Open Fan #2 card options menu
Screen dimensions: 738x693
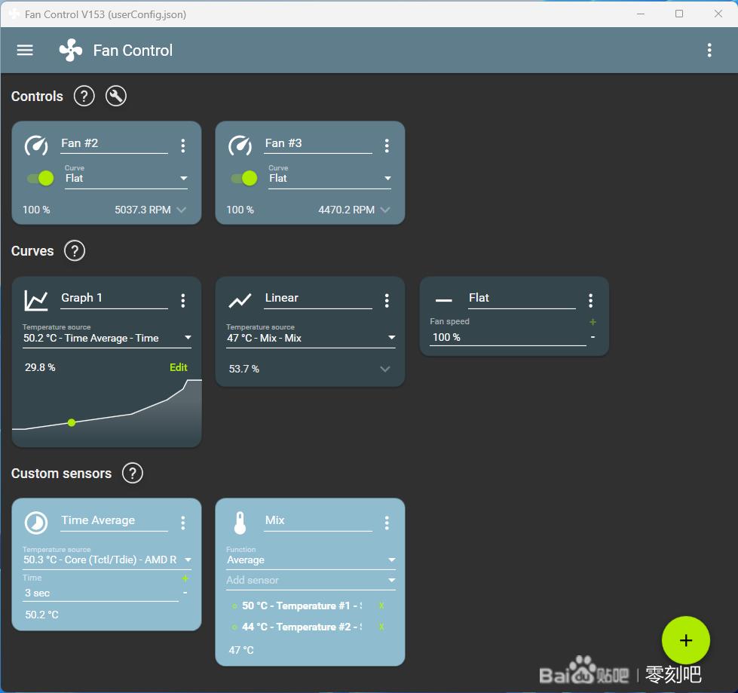183,146
